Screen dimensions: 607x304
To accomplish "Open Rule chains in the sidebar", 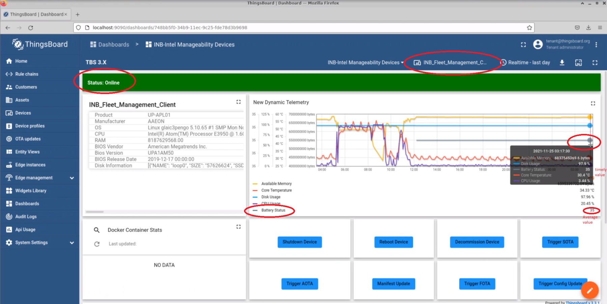I will coord(27,74).
